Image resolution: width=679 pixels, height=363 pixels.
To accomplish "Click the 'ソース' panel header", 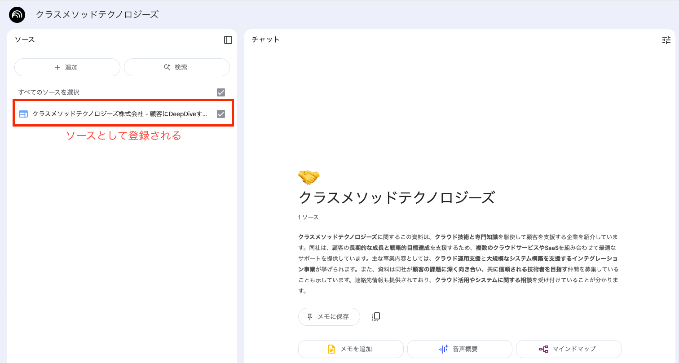I will point(25,39).
